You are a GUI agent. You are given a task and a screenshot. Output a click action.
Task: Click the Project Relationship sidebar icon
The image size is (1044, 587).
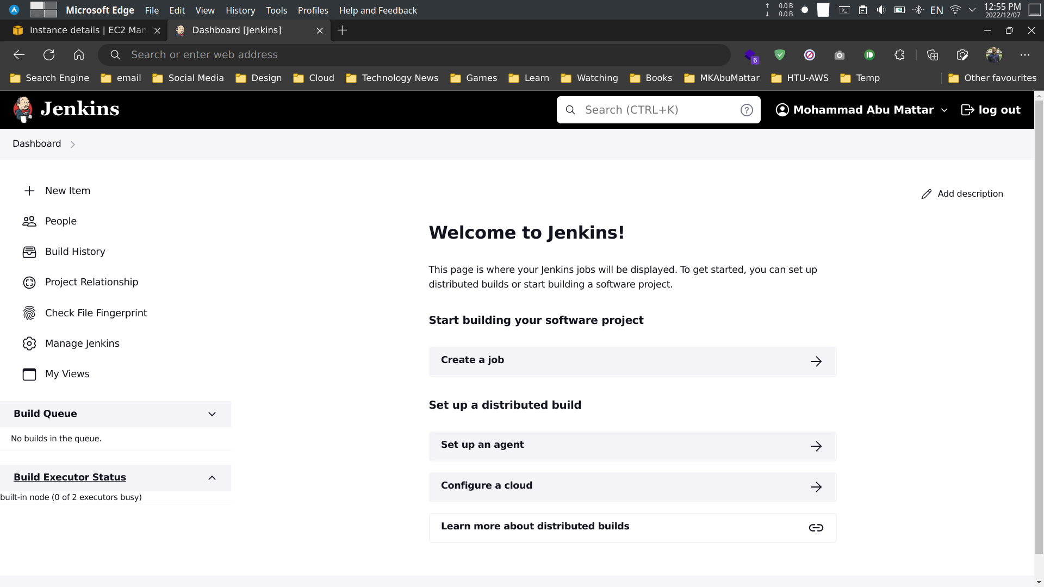point(29,282)
